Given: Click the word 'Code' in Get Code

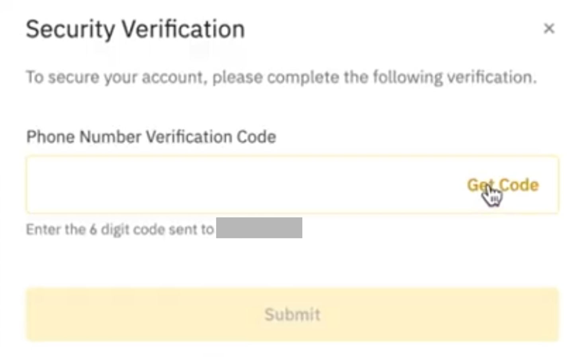Looking at the screenshot, I should (x=518, y=185).
